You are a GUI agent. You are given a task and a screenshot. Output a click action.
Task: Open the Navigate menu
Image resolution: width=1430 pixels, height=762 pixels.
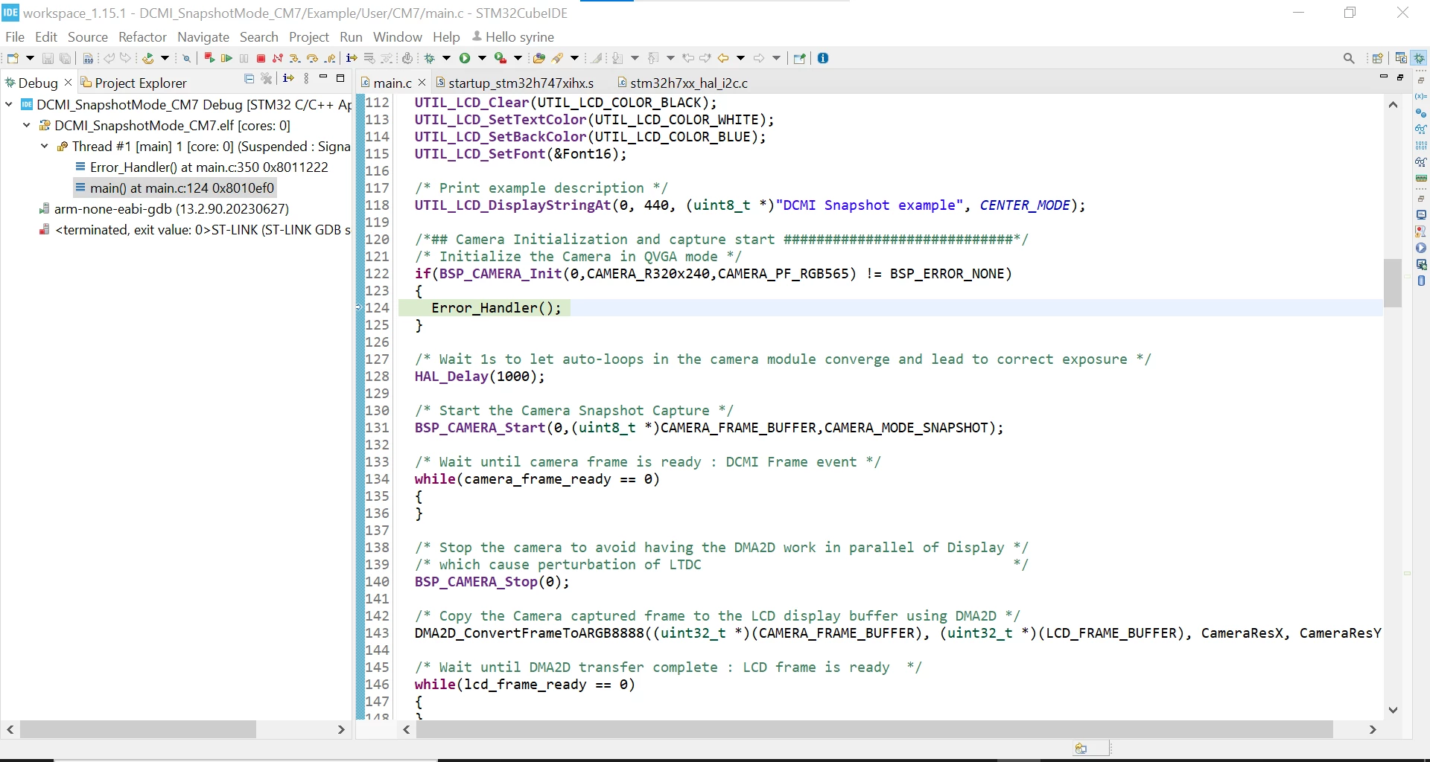[203, 37]
